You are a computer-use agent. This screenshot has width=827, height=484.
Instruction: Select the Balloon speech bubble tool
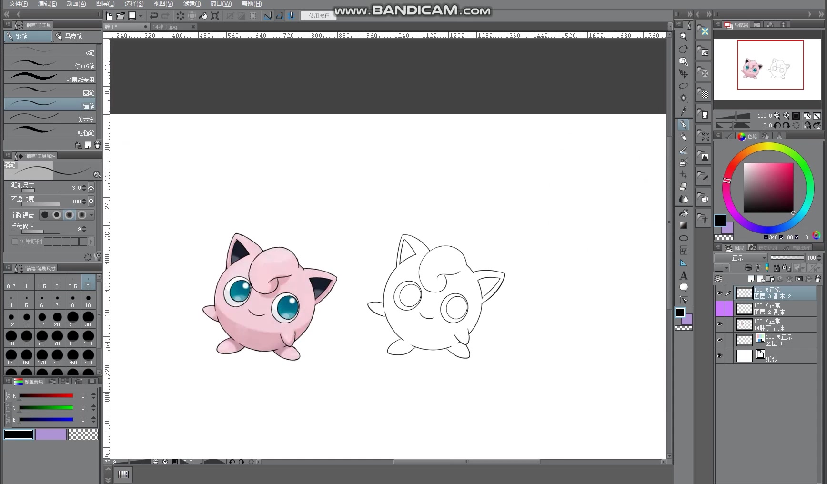(683, 287)
